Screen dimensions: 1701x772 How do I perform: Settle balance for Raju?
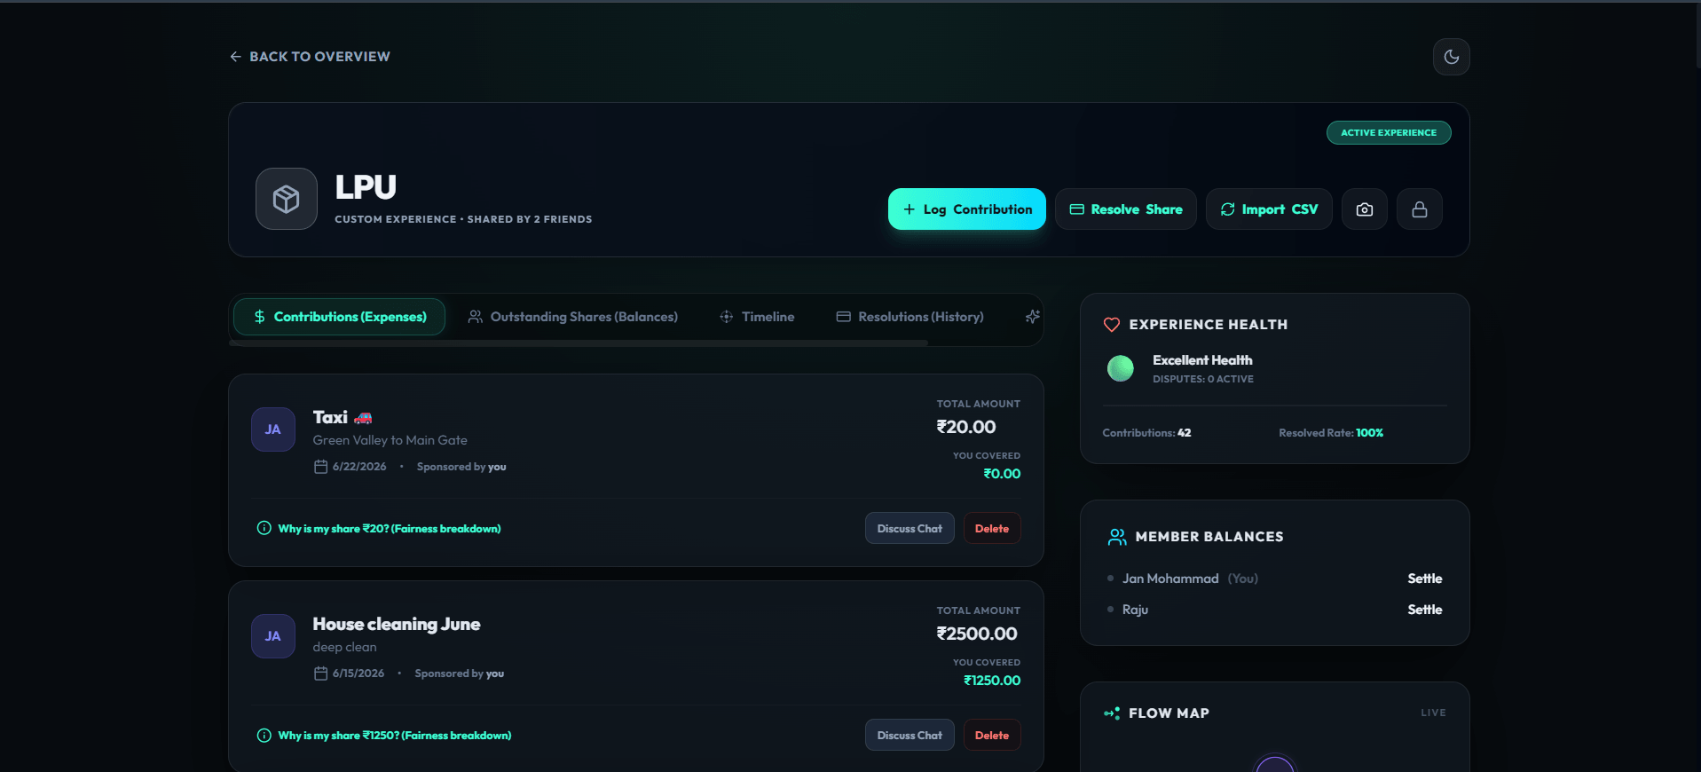pyautogui.click(x=1424, y=610)
